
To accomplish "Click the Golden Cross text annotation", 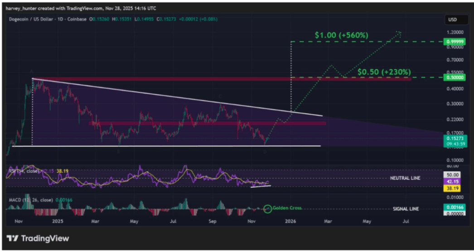I will [x=287, y=208].
